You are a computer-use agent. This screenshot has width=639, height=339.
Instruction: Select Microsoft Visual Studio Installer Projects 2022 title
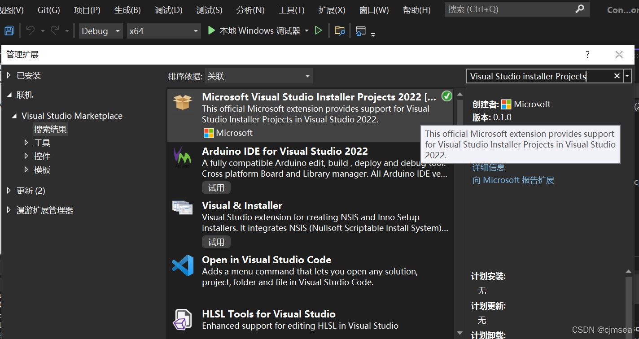coord(319,97)
